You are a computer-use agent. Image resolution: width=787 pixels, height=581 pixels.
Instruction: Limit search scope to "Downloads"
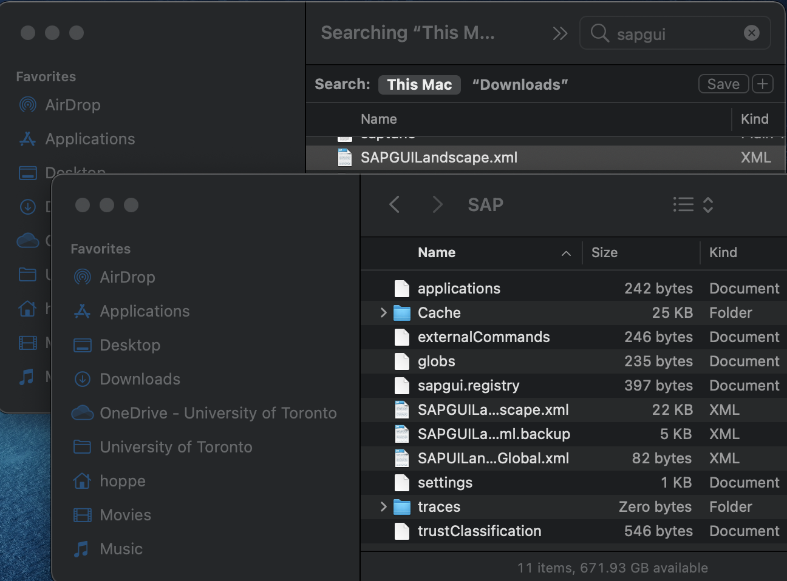tap(520, 84)
